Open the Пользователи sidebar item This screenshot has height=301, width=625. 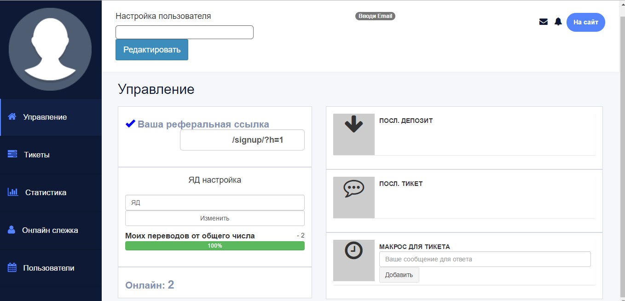click(x=48, y=268)
